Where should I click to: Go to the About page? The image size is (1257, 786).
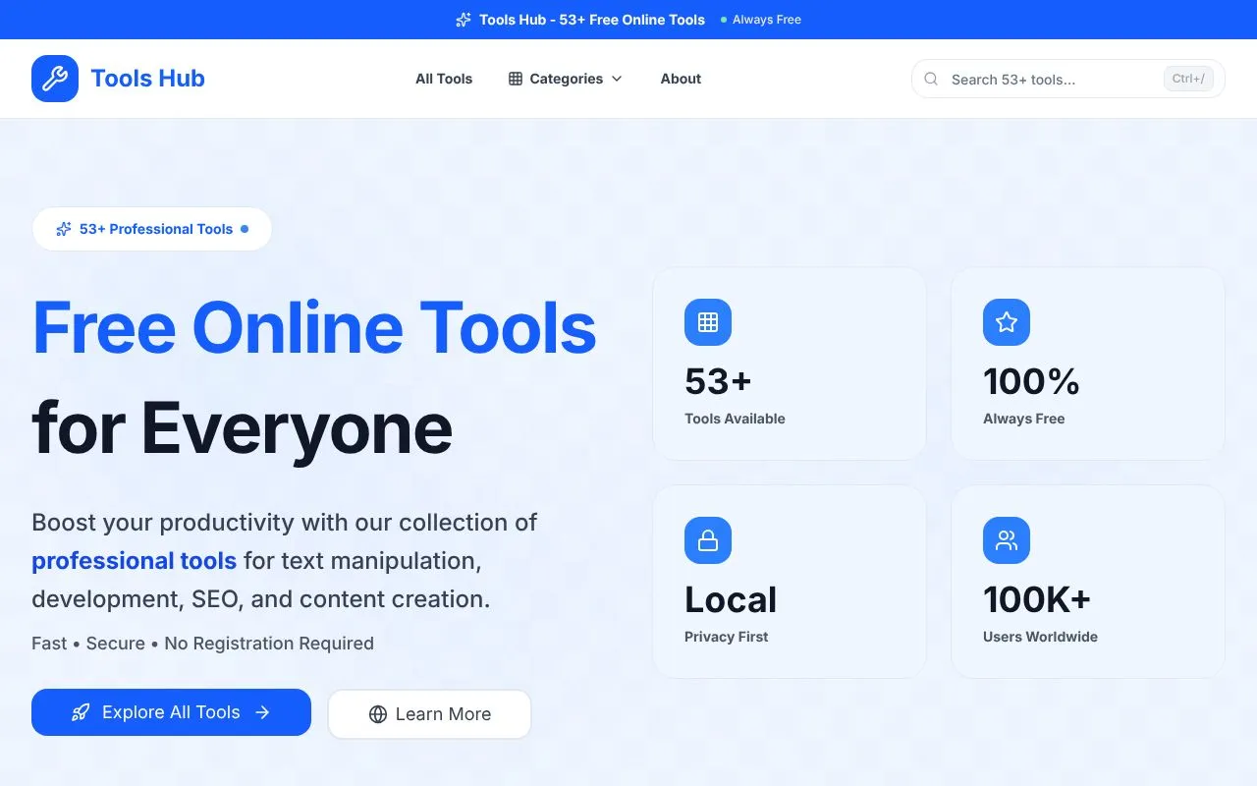click(x=681, y=79)
